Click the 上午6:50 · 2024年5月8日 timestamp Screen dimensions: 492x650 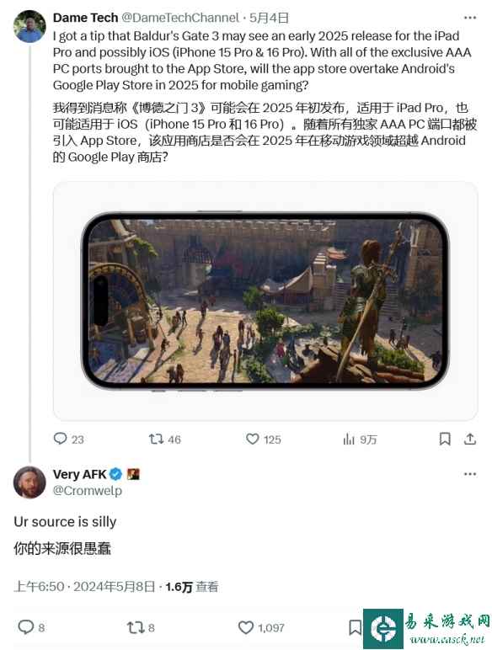[84, 587]
